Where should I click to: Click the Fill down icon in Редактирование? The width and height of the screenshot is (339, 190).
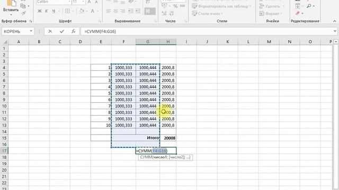point(298,6)
